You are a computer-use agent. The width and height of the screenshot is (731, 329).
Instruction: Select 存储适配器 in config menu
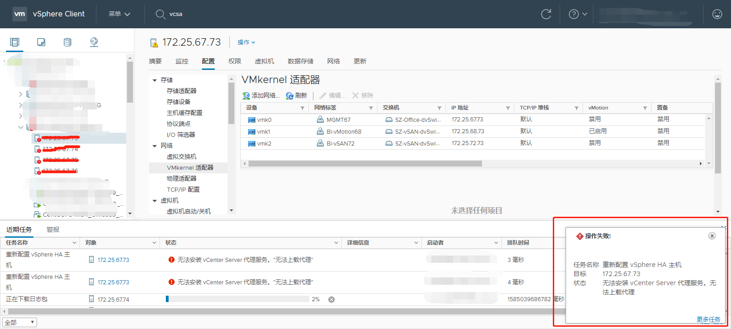coord(182,91)
